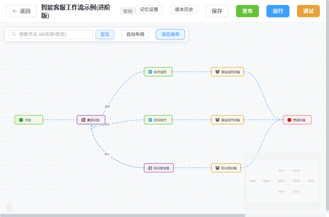
Task: Click the robot icon on 知识库回答 node
Action: [217, 168]
